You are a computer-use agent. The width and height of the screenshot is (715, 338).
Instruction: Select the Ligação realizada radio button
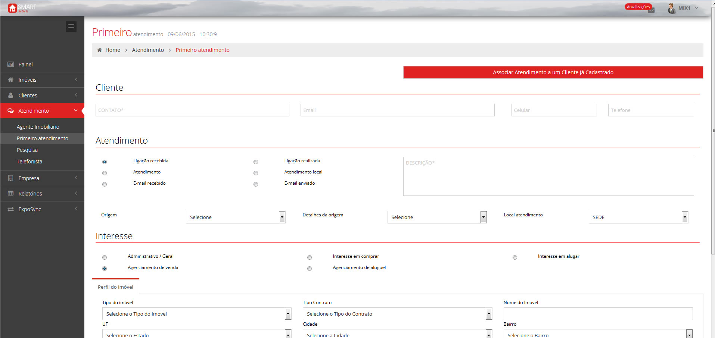(x=256, y=162)
